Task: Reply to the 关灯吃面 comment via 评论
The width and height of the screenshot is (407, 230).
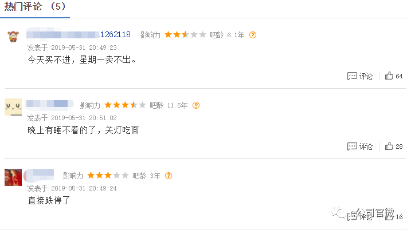Action: click(x=360, y=146)
